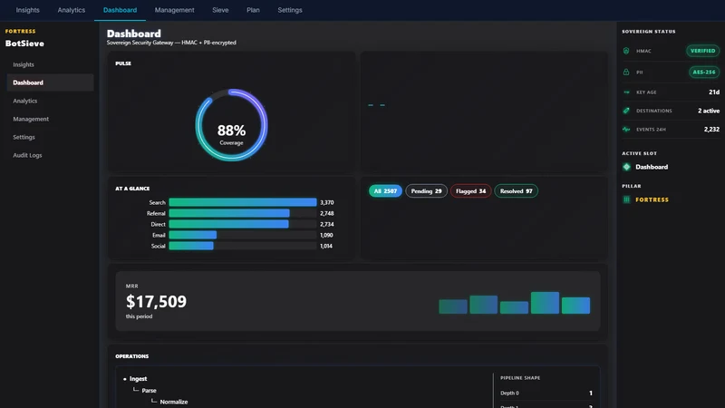Click the $17,509 MRR value
The height and width of the screenshot is (408, 725).
point(156,302)
